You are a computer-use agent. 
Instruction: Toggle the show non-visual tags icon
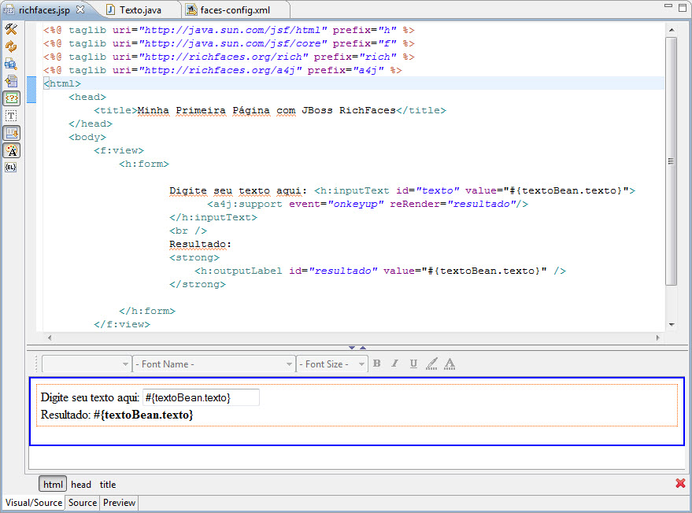[11, 98]
